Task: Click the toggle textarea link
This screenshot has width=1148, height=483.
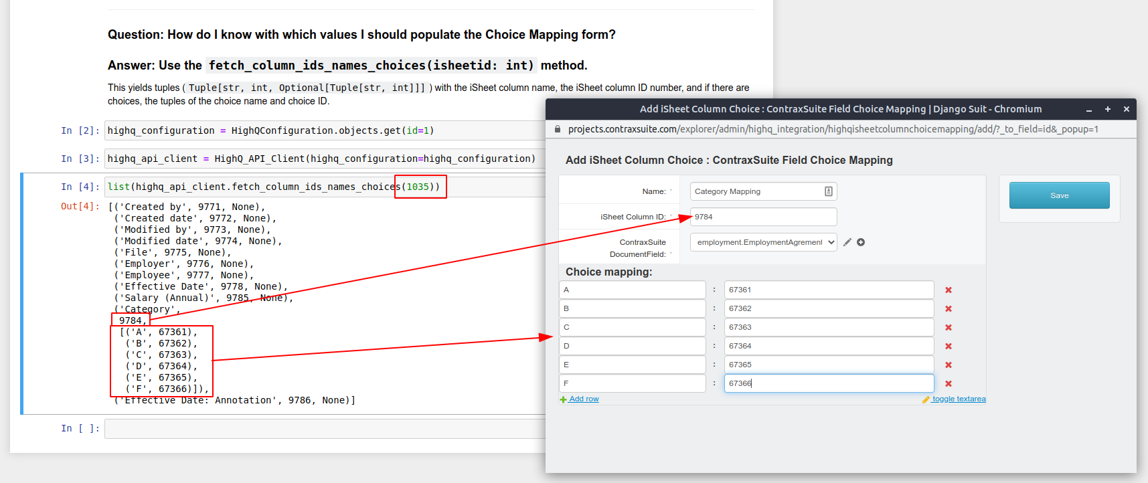Action: coord(954,399)
